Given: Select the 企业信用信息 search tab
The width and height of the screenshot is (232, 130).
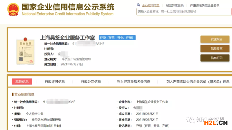Looking at the screenshot, I should pos(151,5).
